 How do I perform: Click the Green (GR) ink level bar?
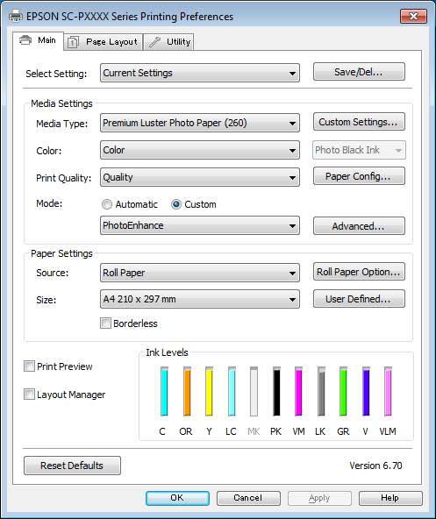344,391
